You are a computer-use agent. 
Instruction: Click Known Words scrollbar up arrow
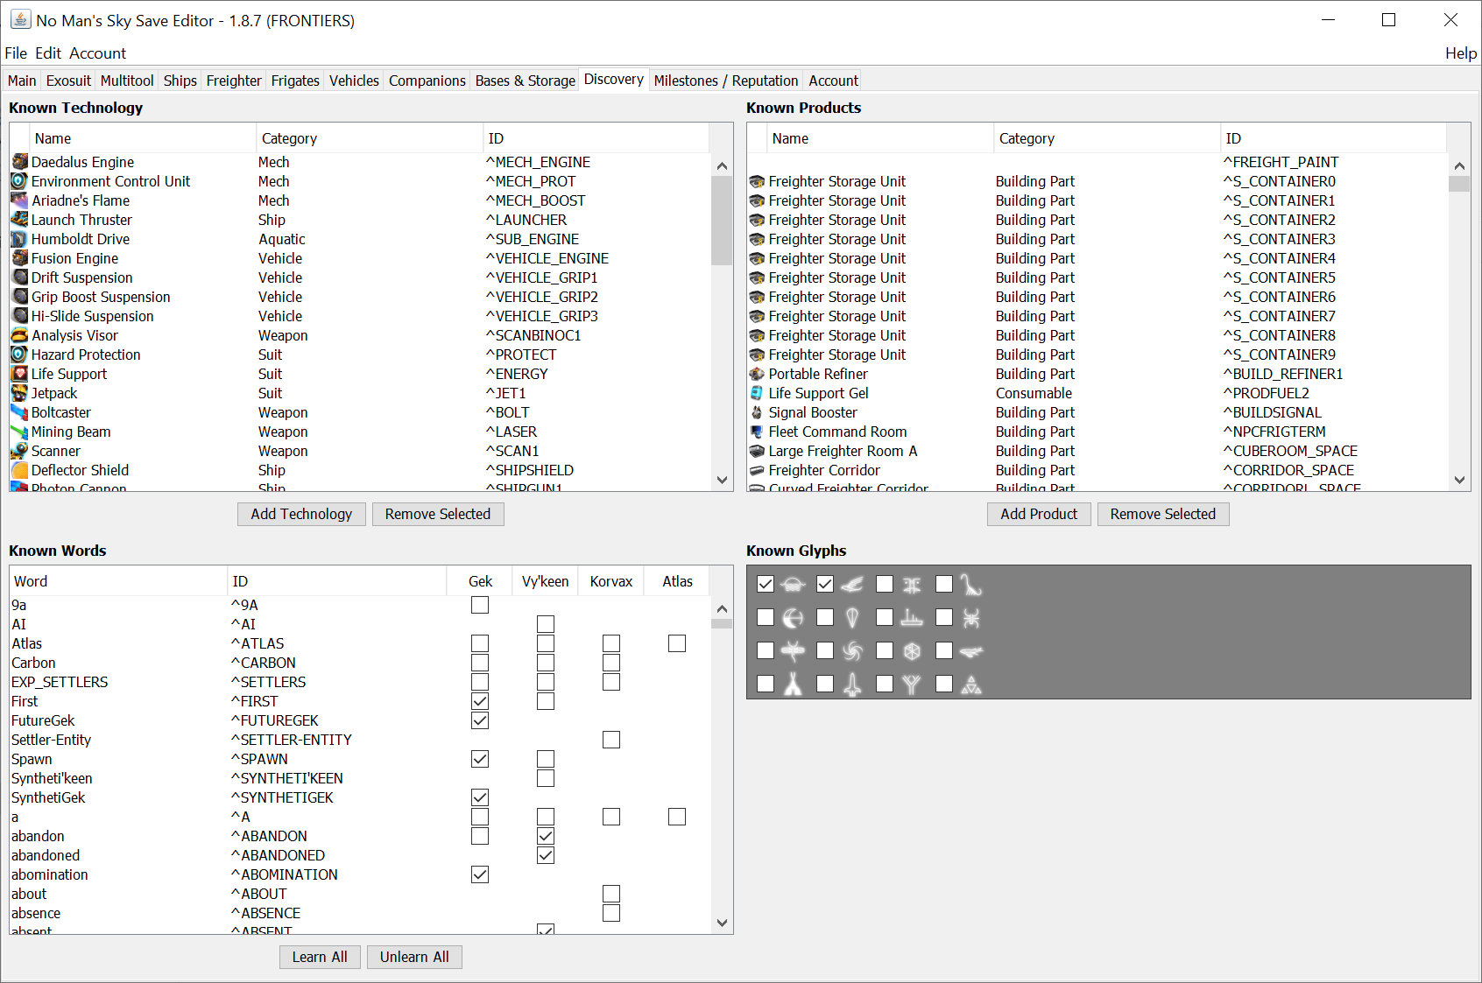722,608
